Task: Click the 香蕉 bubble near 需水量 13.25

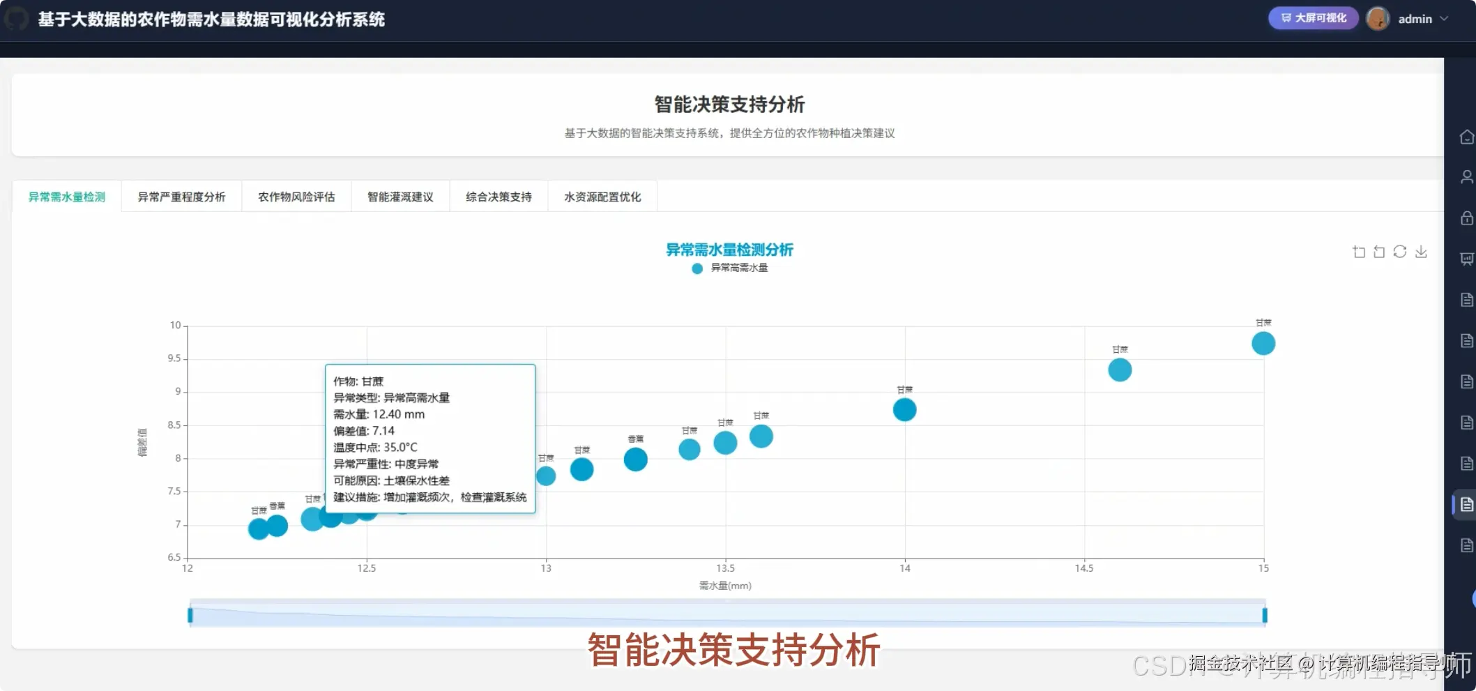Action: [x=635, y=460]
